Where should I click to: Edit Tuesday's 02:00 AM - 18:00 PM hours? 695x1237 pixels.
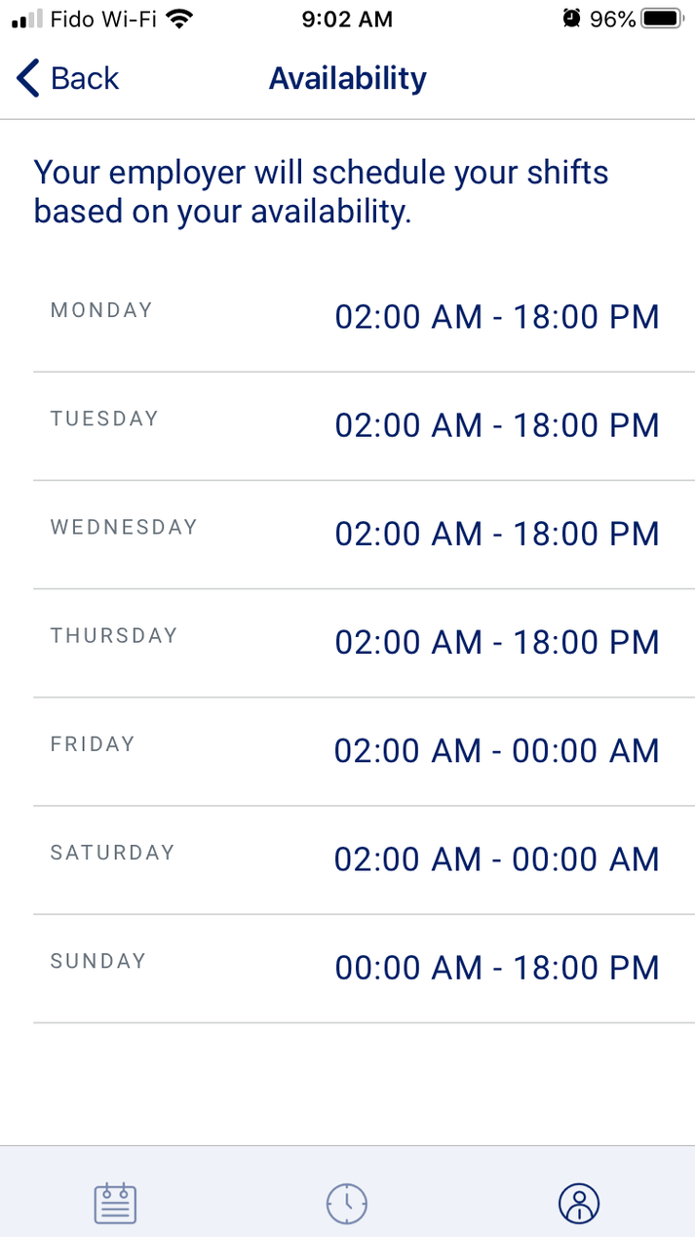tap(496, 425)
